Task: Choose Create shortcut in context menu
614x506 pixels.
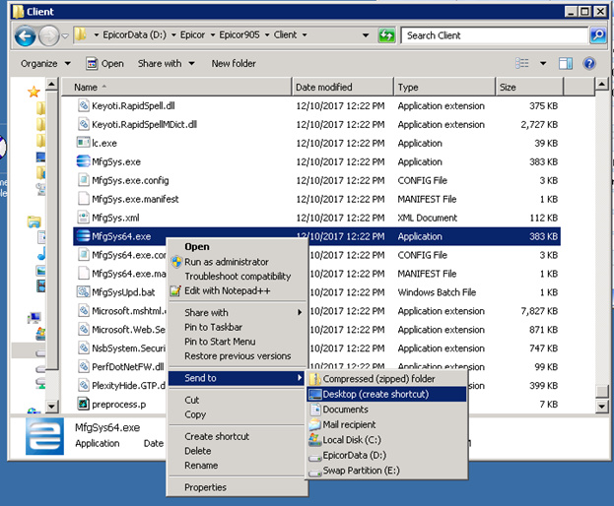Action: [237, 436]
